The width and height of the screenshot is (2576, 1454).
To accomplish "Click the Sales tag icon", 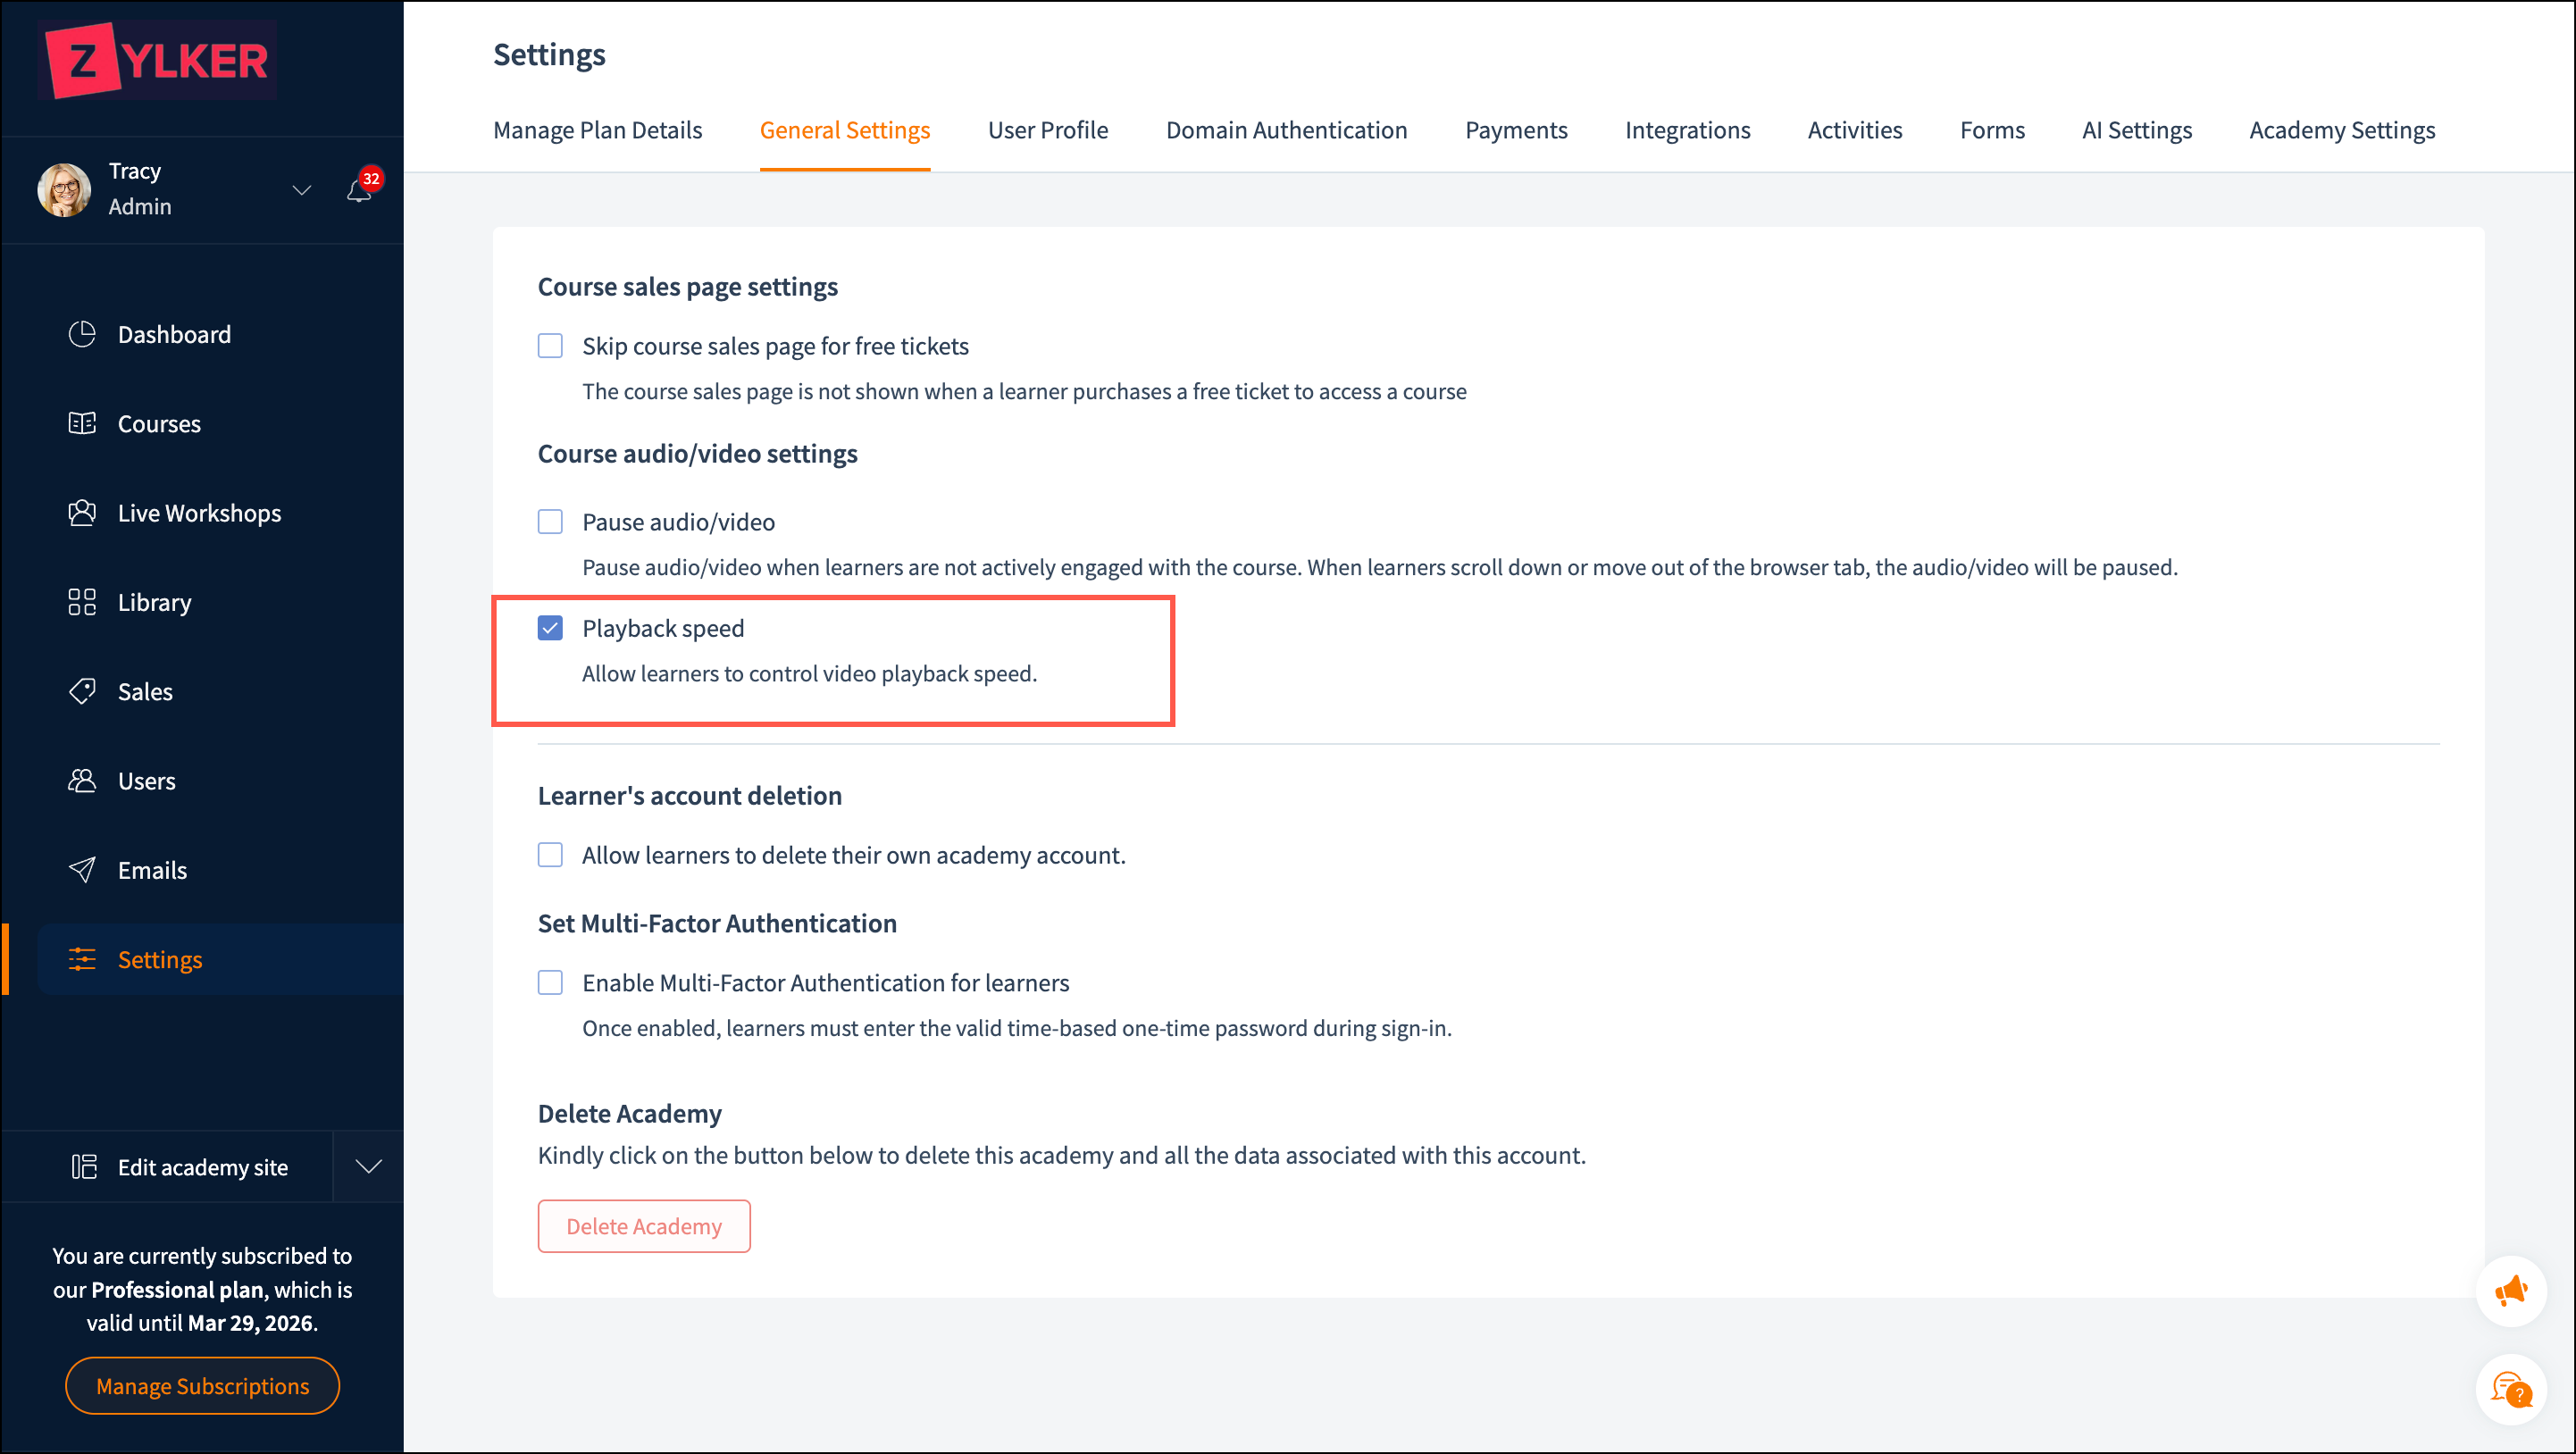I will (82, 691).
